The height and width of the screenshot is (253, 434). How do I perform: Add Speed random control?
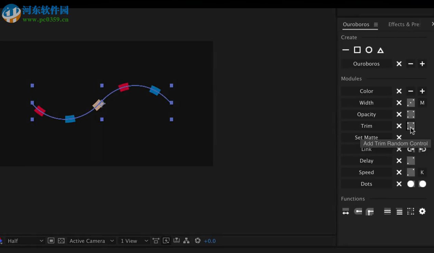click(410, 172)
